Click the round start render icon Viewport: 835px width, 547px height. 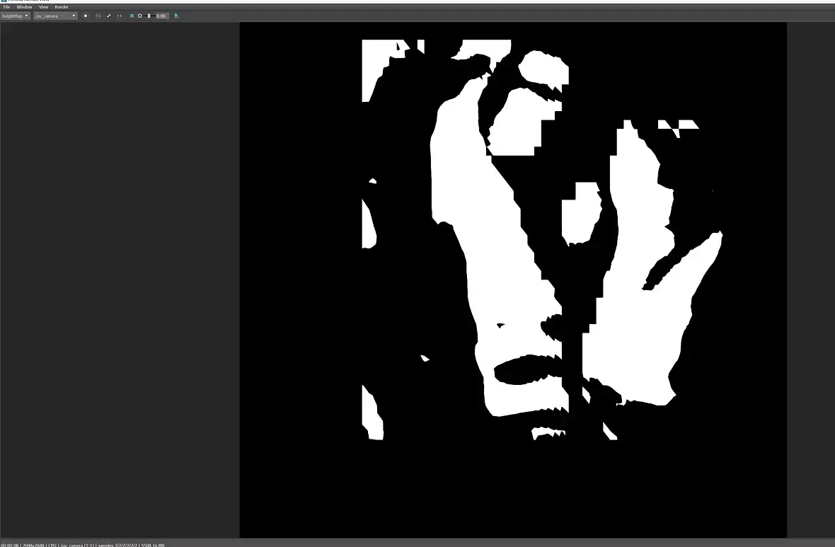(86, 16)
